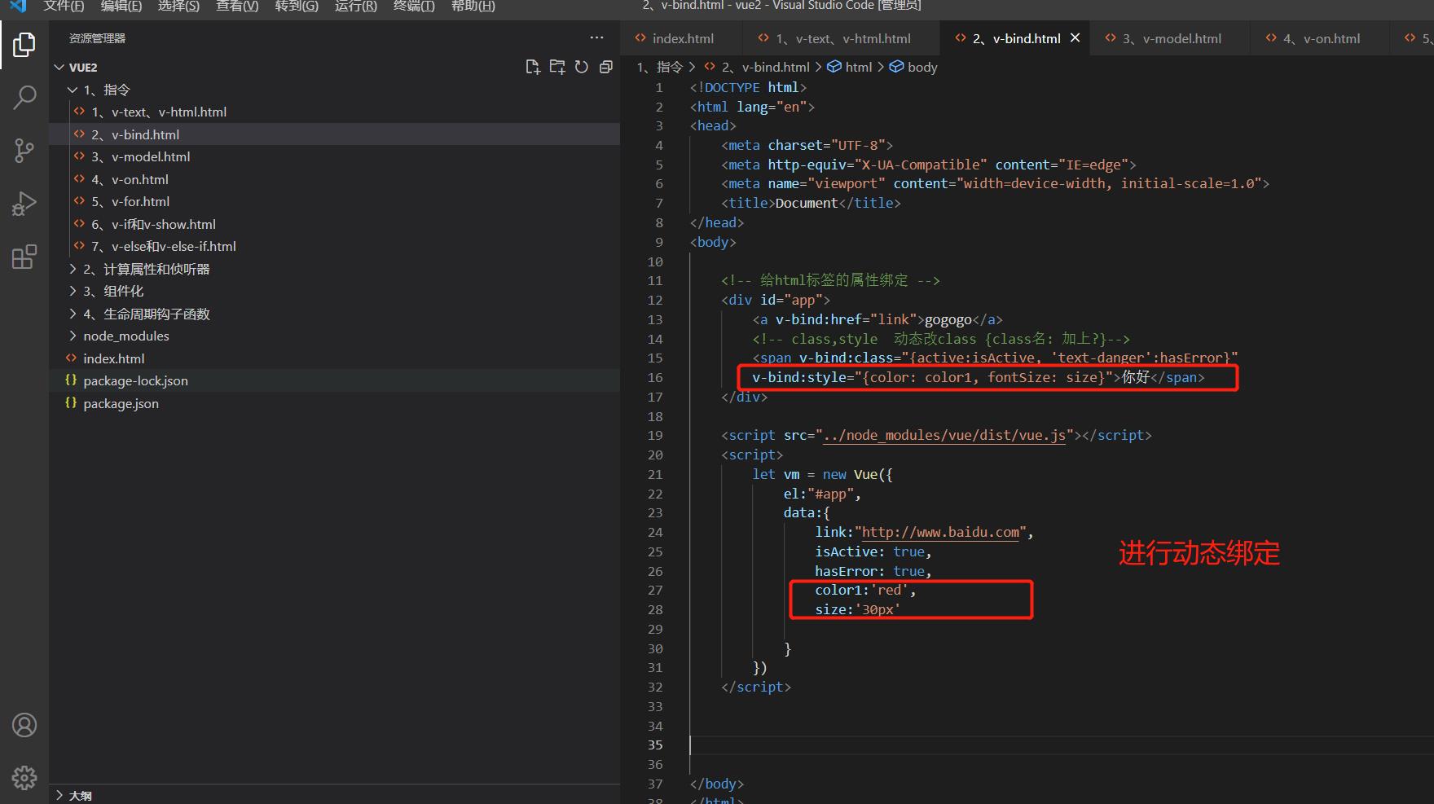This screenshot has width=1434, height=804.
Task: Click the Refresh Explorer icon
Action: (582, 67)
